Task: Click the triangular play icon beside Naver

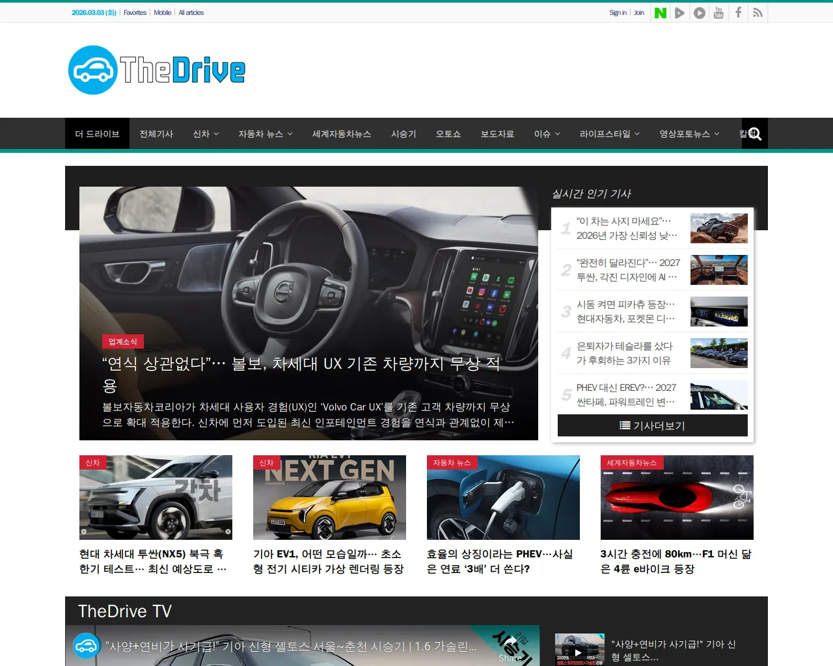Action: point(679,13)
